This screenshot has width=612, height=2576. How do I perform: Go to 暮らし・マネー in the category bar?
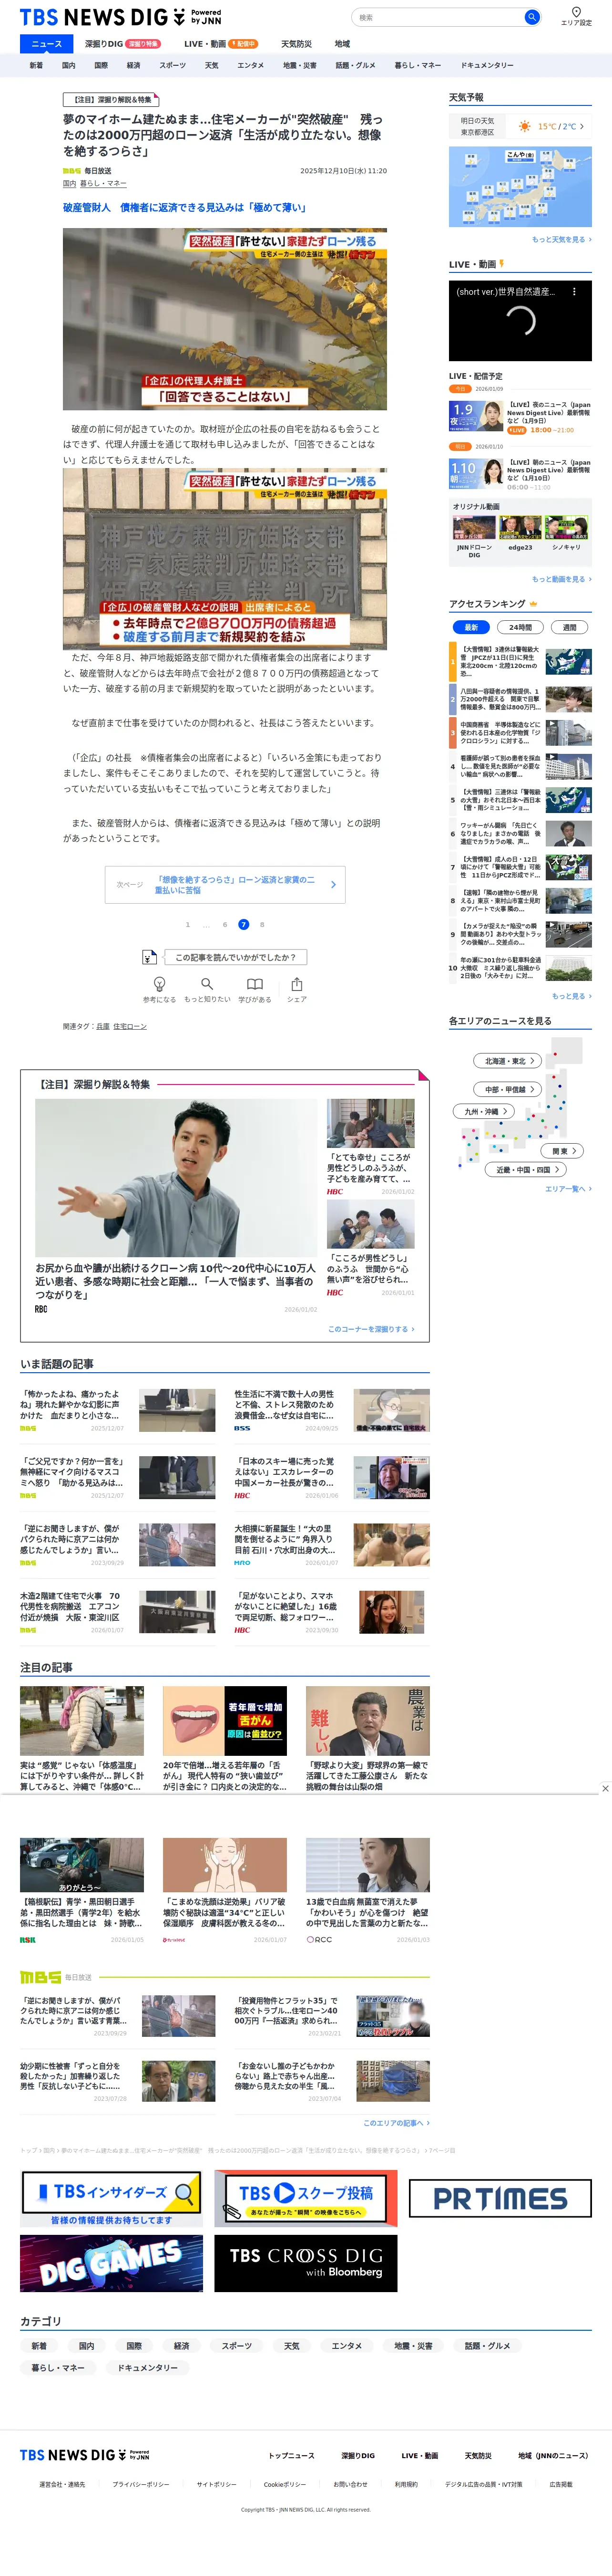click(x=418, y=65)
